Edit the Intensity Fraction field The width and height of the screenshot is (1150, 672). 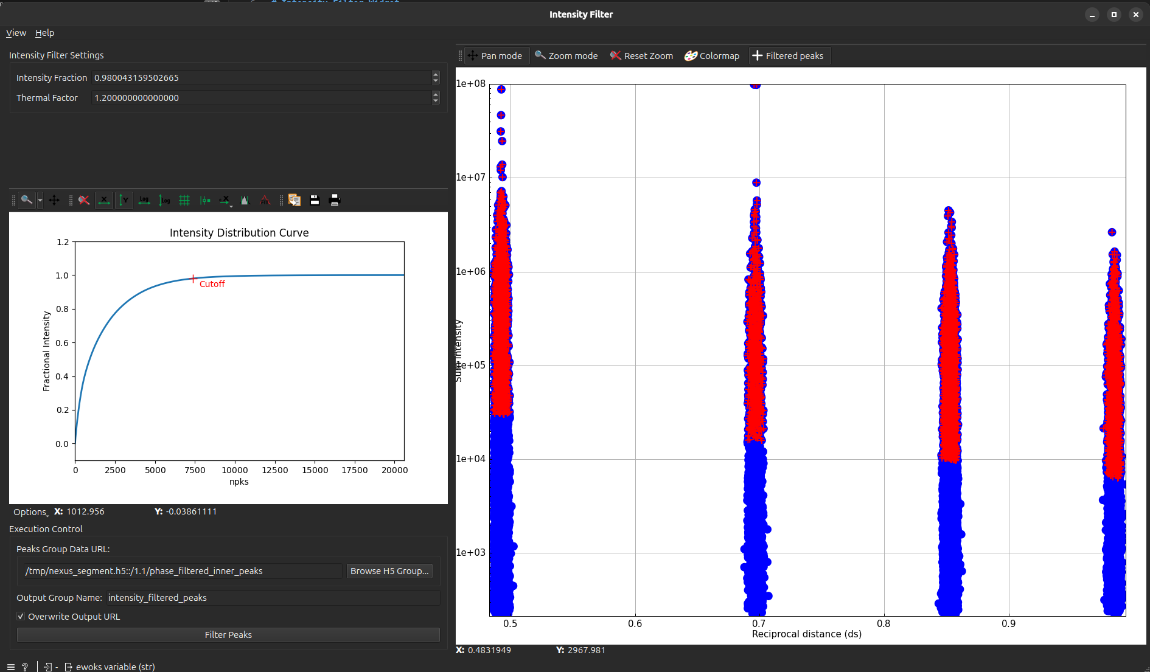point(262,78)
